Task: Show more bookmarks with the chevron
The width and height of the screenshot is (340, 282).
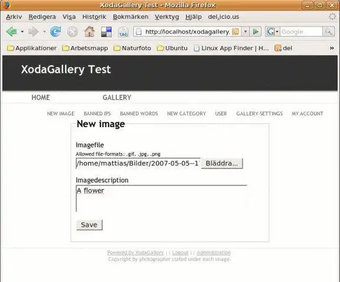Action: [332, 48]
